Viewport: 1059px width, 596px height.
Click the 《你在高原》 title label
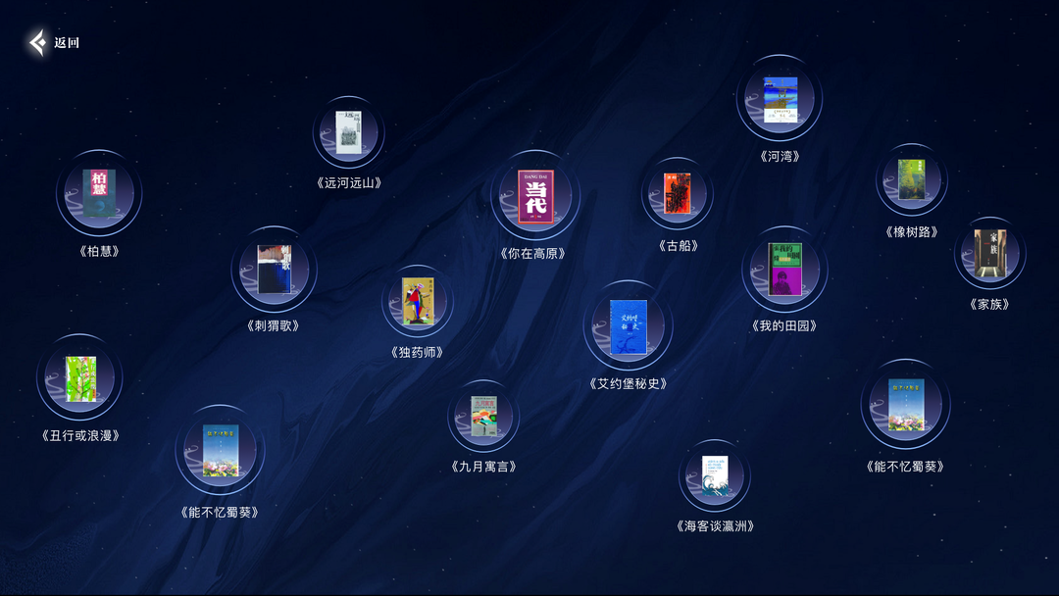532,254
